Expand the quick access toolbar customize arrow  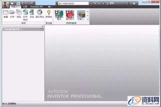tap(34, 3)
